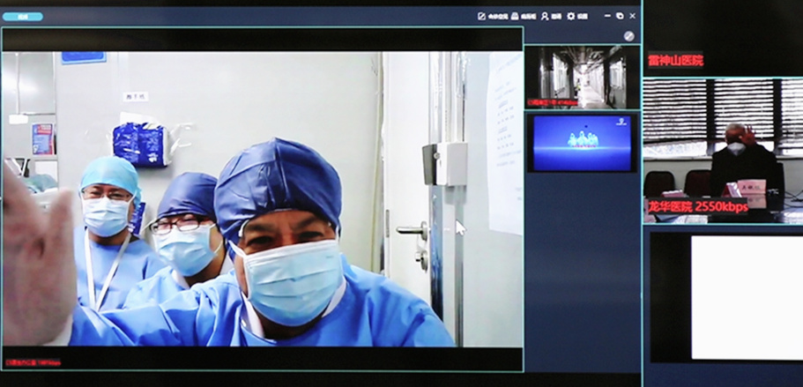
Task: Click the red bitrate text under main video
Action: click(x=32, y=361)
